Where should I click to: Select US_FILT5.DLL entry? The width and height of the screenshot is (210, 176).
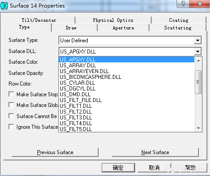[x=127, y=129]
